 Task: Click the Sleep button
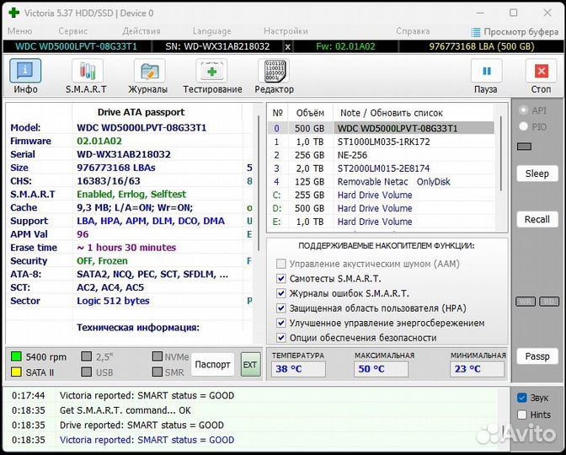[537, 174]
